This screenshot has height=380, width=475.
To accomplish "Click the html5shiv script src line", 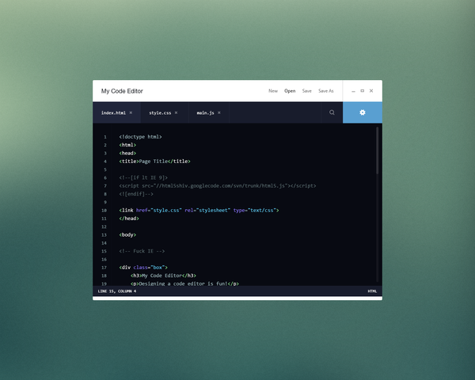I will click(x=218, y=186).
